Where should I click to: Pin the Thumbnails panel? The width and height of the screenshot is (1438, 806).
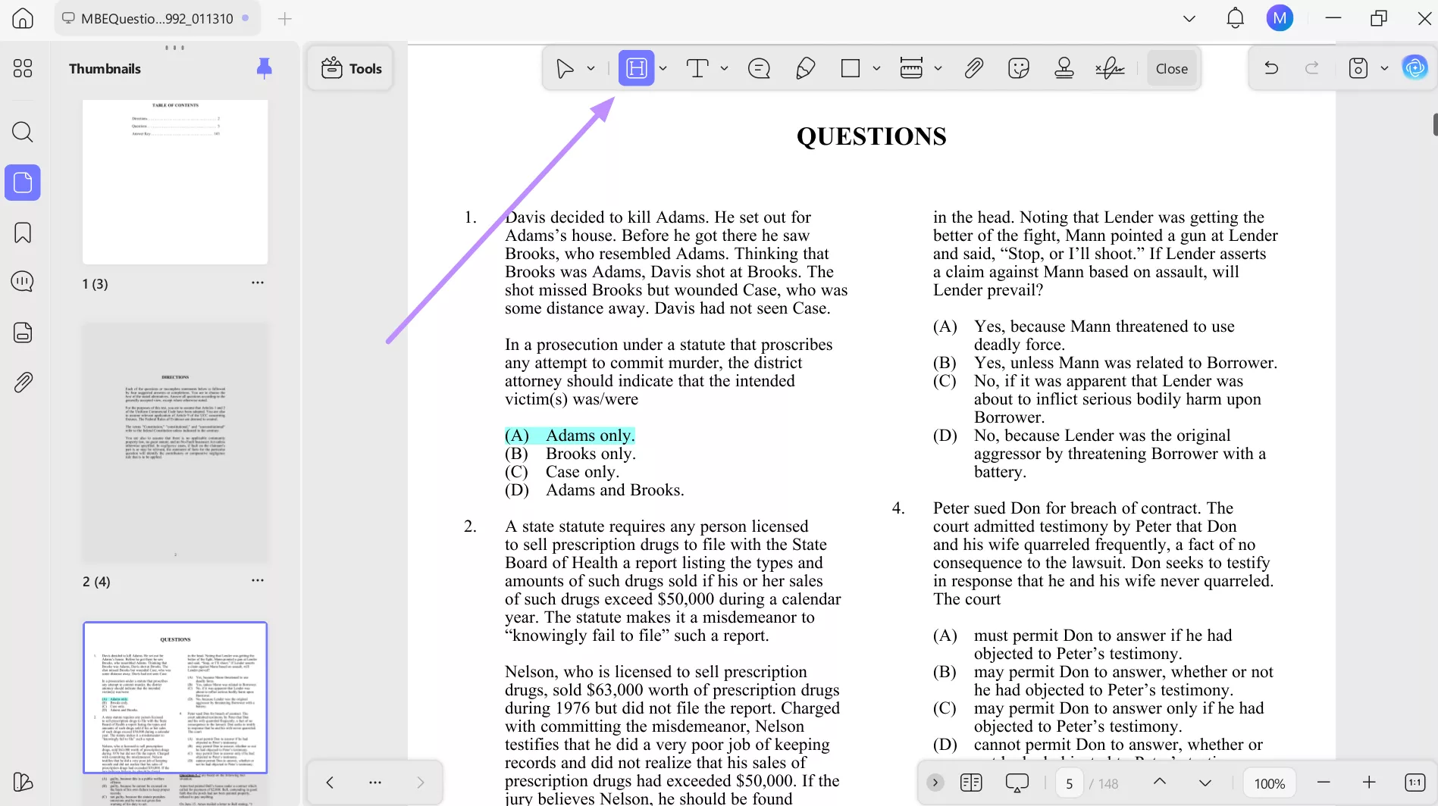pyautogui.click(x=264, y=68)
